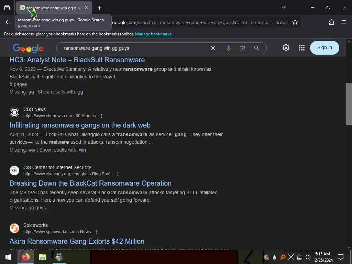The image size is (352, 264).
Task: Open HC3 Analyst Note BlackSuit Ransomware result
Action: (77, 60)
